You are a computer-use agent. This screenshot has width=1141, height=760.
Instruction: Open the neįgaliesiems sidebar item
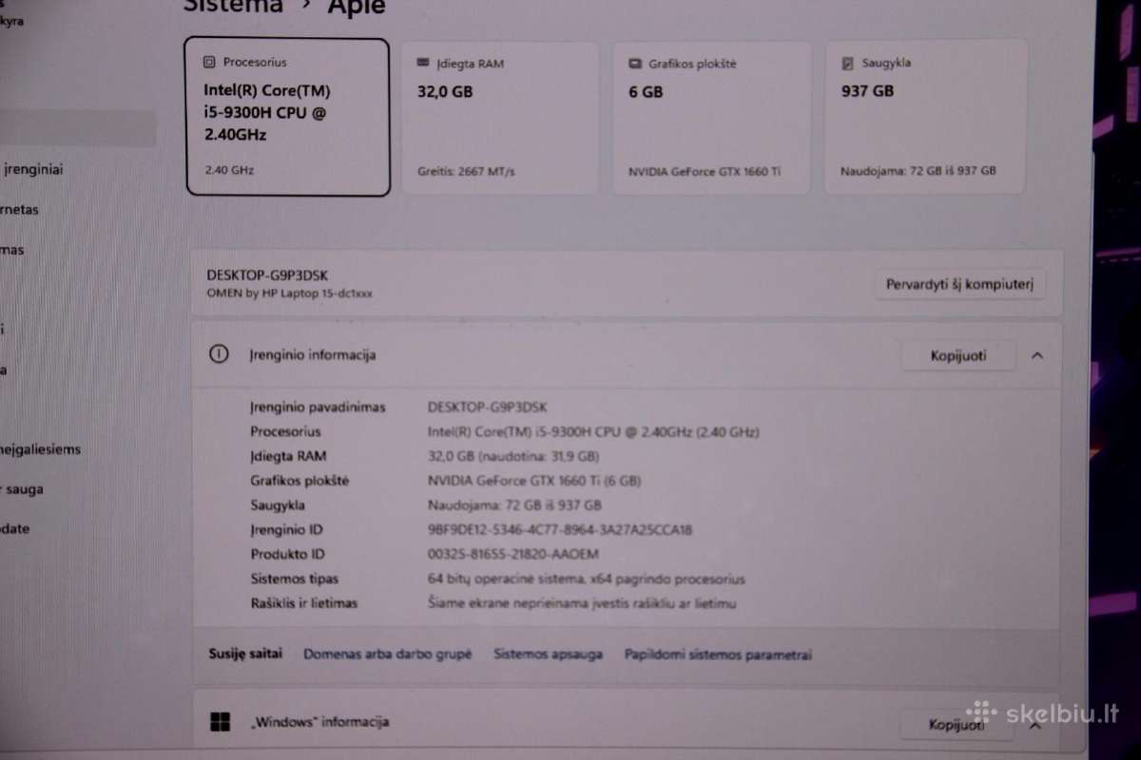point(40,449)
